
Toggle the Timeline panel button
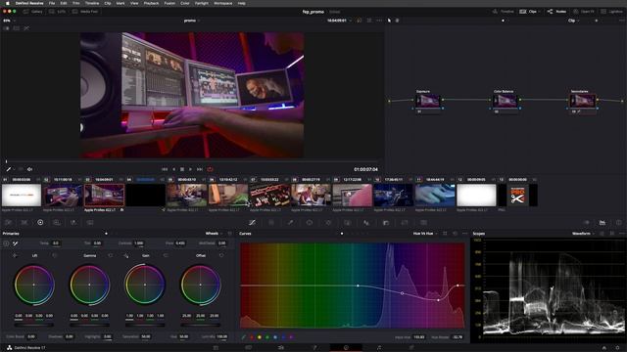pyautogui.click(x=503, y=12)
